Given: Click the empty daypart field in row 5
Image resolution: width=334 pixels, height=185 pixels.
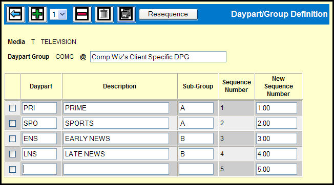Looking at the screenshot, I should coord(39,169).
